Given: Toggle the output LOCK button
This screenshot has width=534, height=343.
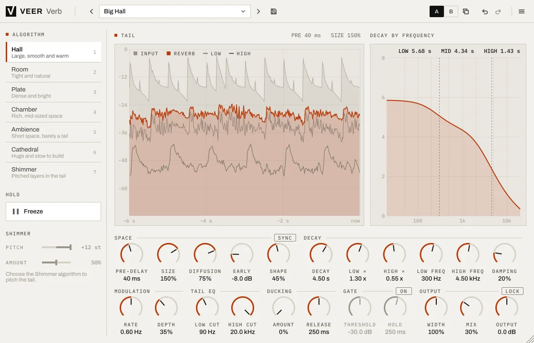Looking at the screenshot, I should coord(512,291).
